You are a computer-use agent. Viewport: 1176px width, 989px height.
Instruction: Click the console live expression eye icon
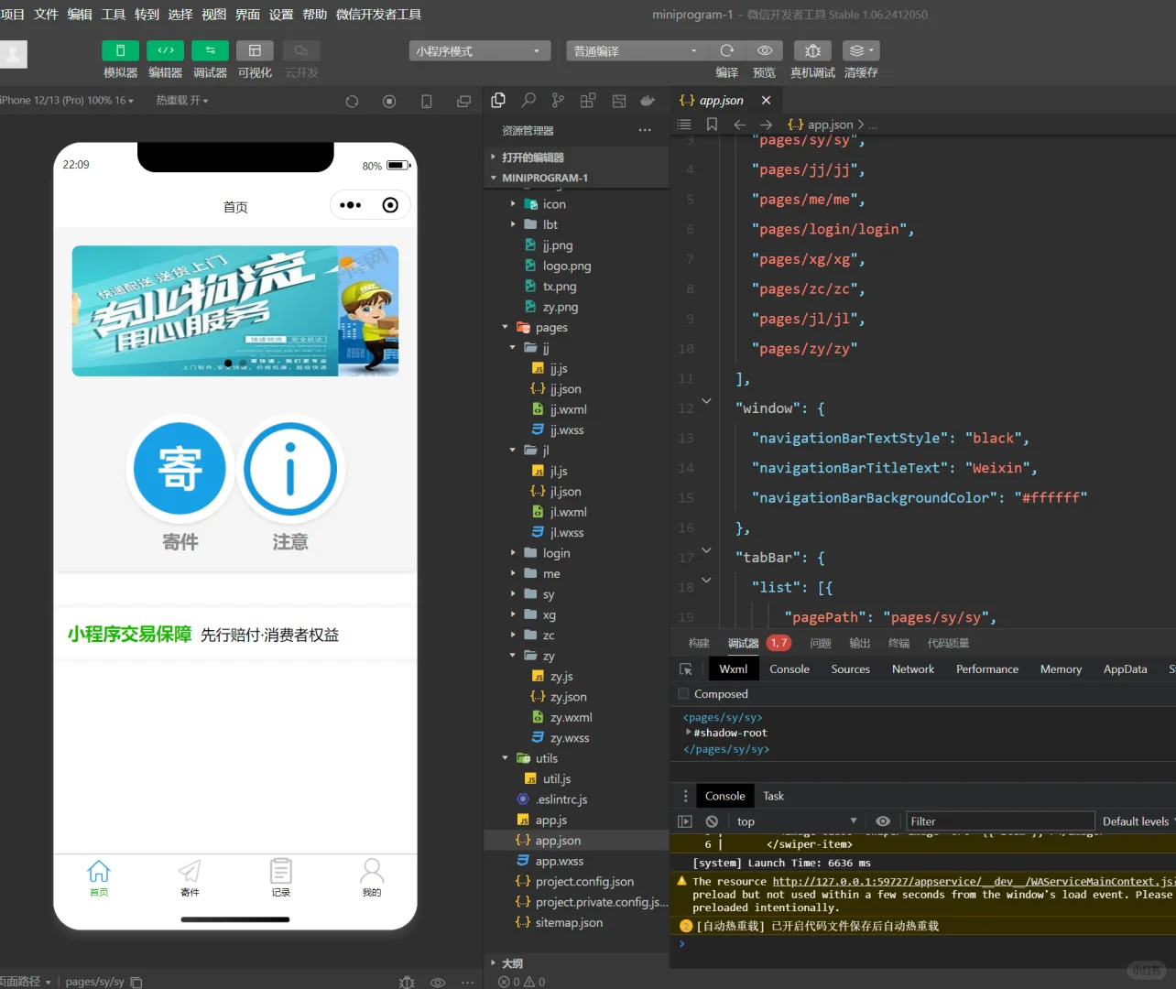click(883, 821)
